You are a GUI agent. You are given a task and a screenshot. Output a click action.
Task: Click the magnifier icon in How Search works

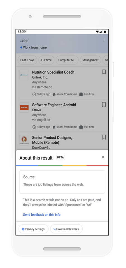(55, 229)
